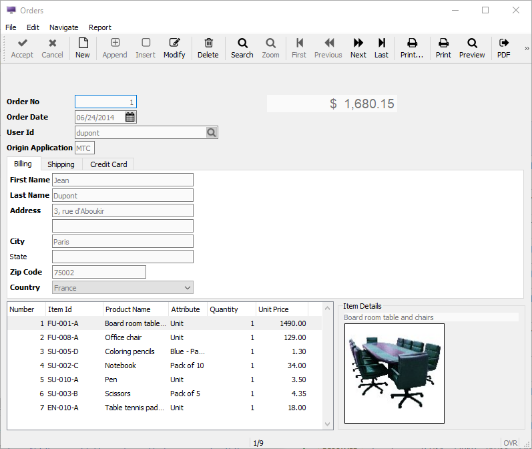This screenshot has width=532, height=449.
Task: Open the Report menu
Action: [100, 27]
